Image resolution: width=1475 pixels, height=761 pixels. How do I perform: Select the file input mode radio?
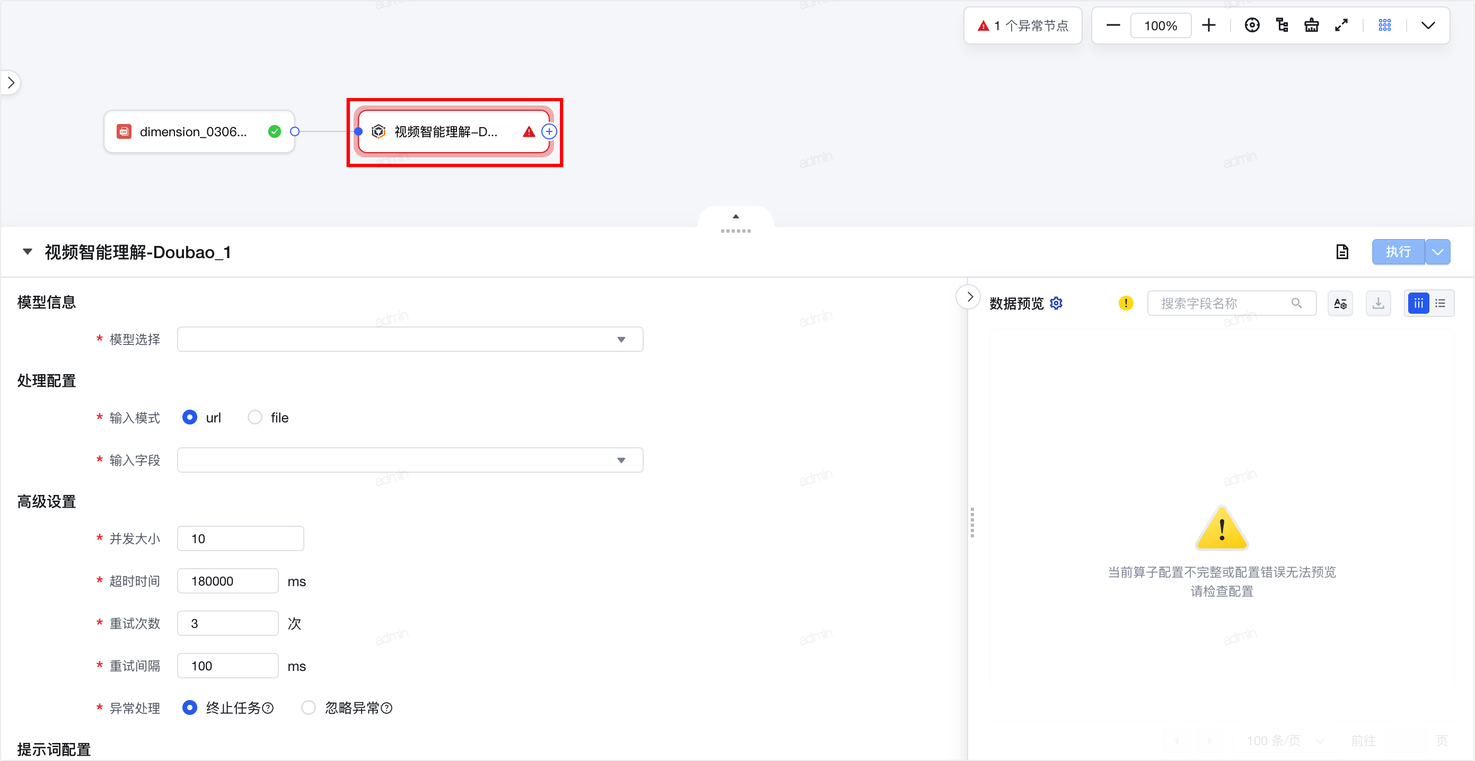click(x=255, y=417)
